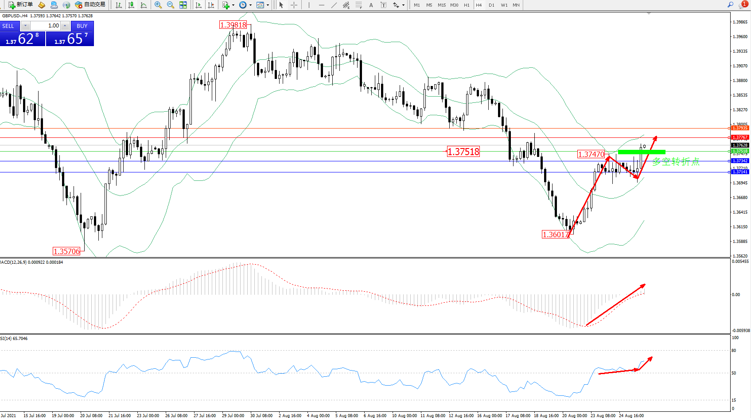
Task: Toggle the chart Auto Scroll button
Action: [198, 5]
